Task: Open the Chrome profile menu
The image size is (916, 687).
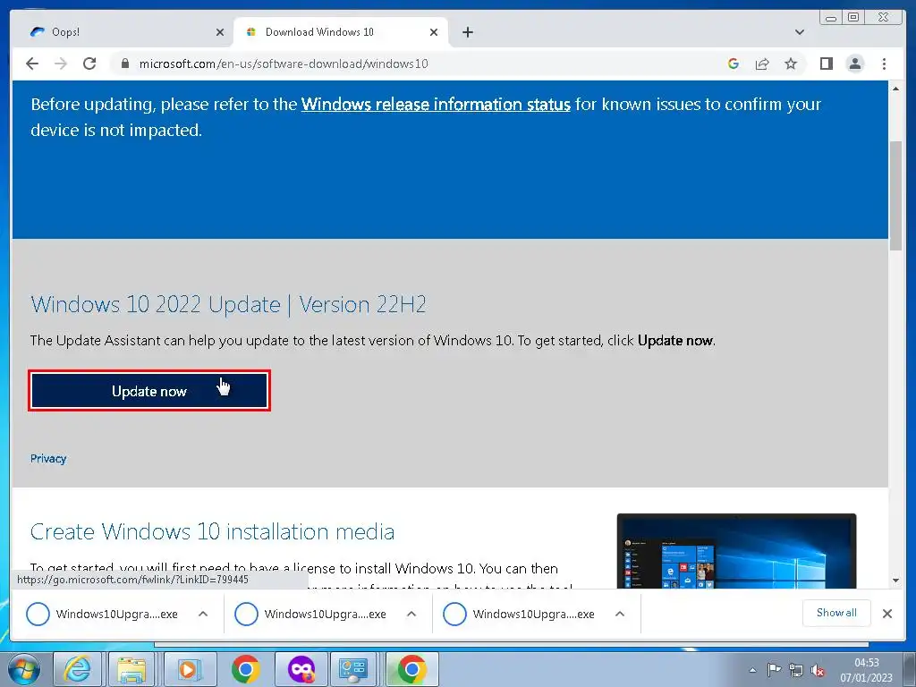Action: point(854,64)
